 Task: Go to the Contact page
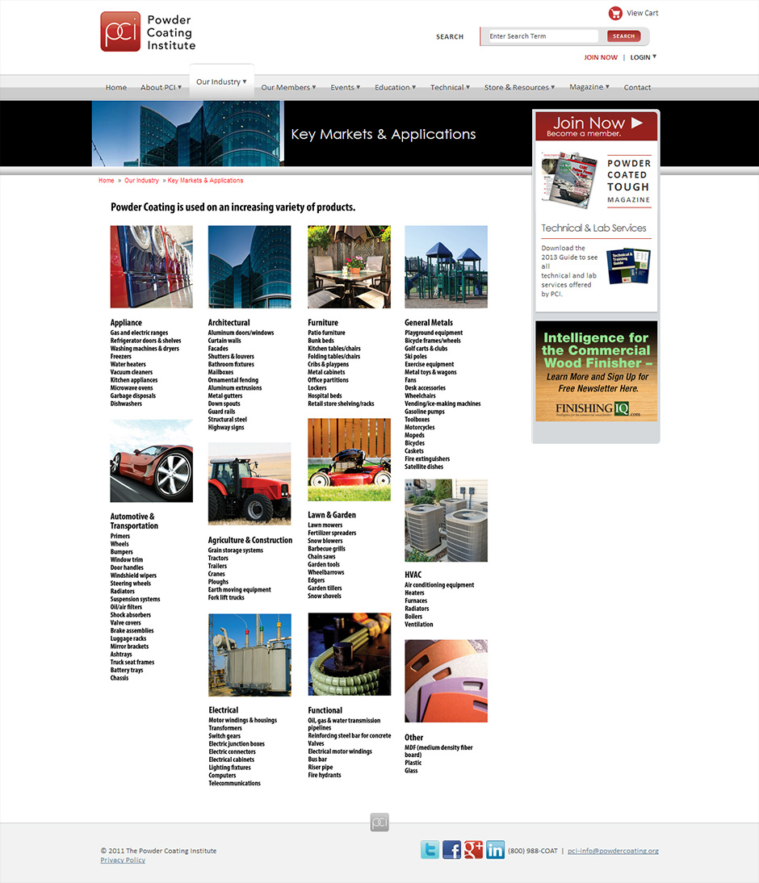(x=637, y=87)
